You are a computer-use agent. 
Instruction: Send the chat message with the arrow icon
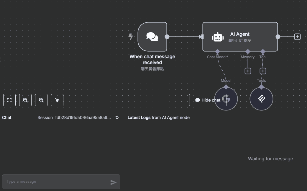tap(113, 182)
